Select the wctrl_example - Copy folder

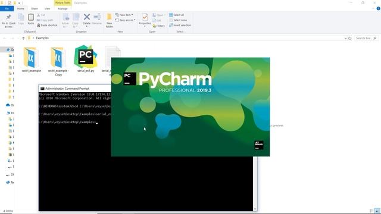point(58,61)
